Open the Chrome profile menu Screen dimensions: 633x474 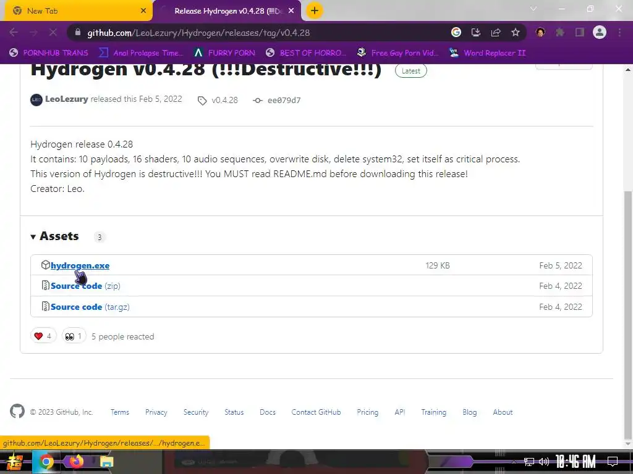[600, 32]
